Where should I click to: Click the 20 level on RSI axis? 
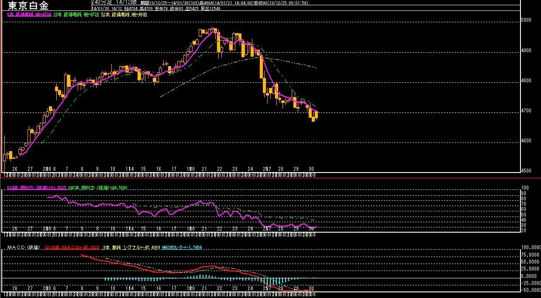point(524,230)
